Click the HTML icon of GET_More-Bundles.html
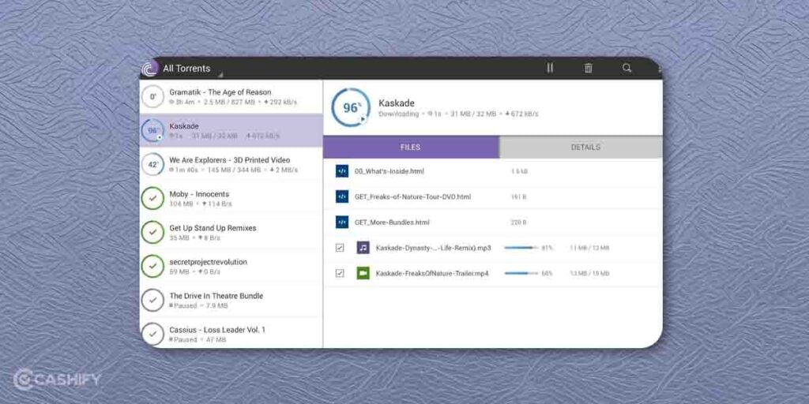 [x=342, y=222]
